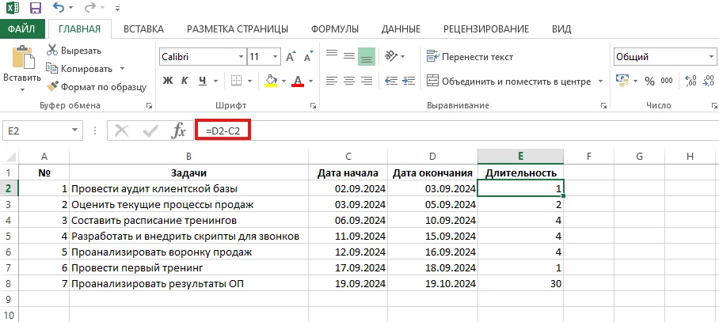
Task: Click Вырезать cut button
Action: 74,51
